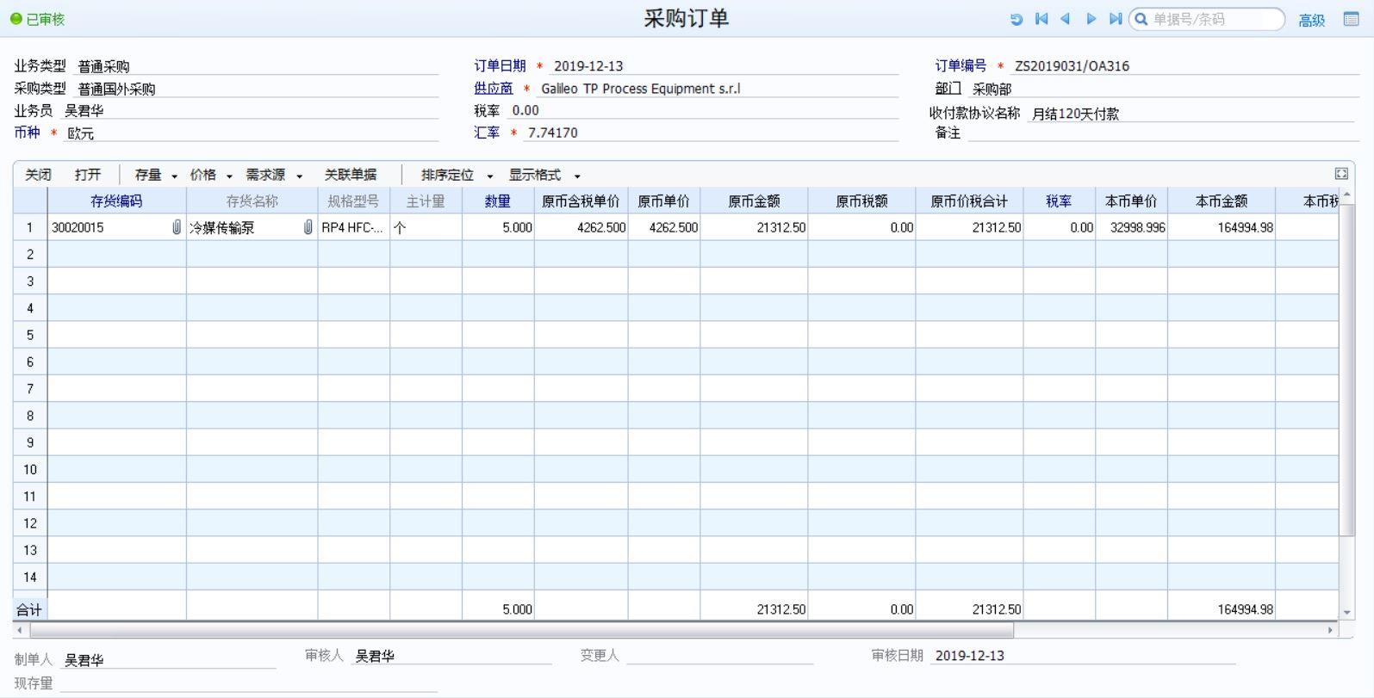Click down arrow of vertical scrollbar

coord(1346,612)
